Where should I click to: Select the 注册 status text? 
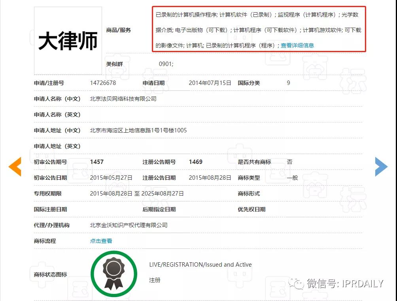[x=155, y=280]
